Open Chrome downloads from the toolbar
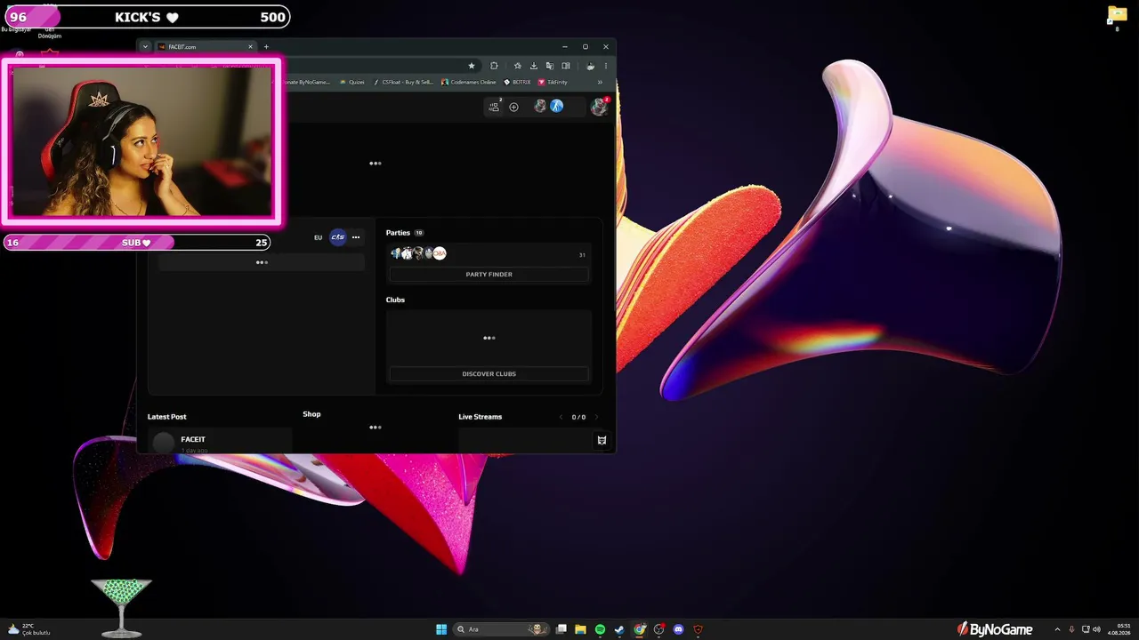The image size is (1139, 640). click(534, 66)
